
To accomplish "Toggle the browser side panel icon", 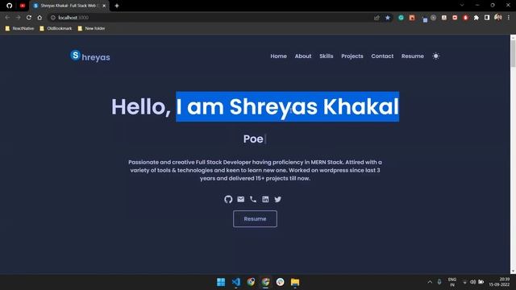I will coord(487,18).
